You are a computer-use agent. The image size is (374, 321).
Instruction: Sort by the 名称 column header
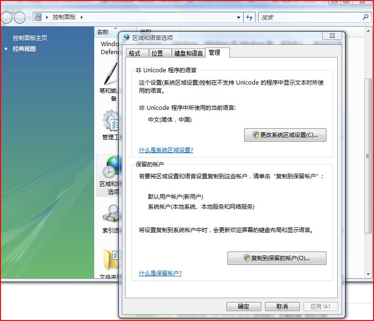pyautogui.click(x=116, y=32)
